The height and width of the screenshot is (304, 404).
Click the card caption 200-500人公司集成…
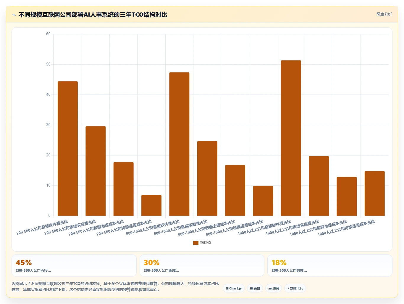click(x=161, y=271)
